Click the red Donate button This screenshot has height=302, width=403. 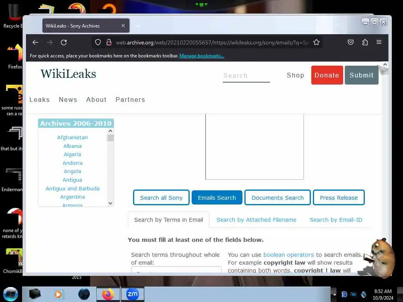[327, 75]
